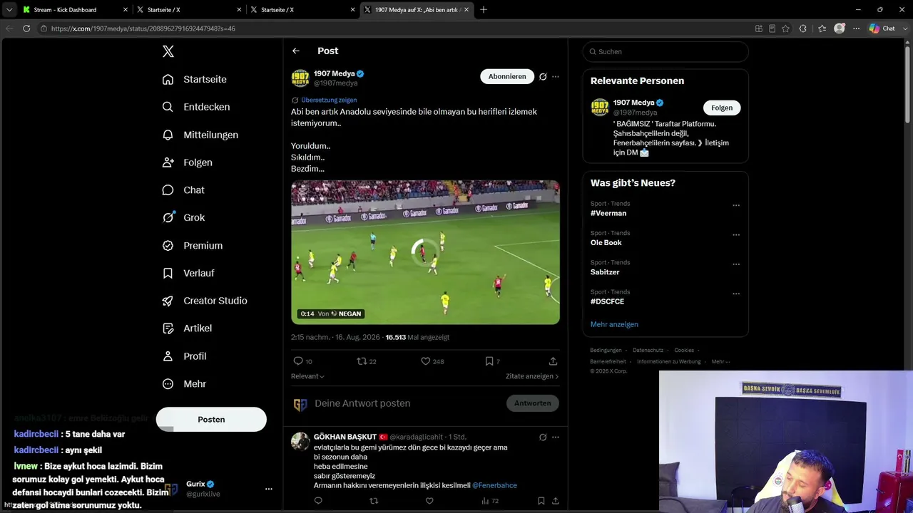View analytics of Gökhan Başkut's reply
This screenshot has width=913, height=513.
coord(489,501)
